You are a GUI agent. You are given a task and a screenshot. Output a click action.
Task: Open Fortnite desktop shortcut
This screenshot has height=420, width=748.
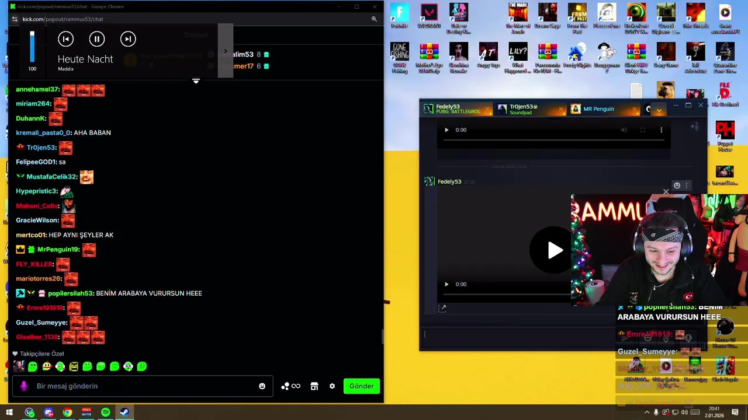400,16
